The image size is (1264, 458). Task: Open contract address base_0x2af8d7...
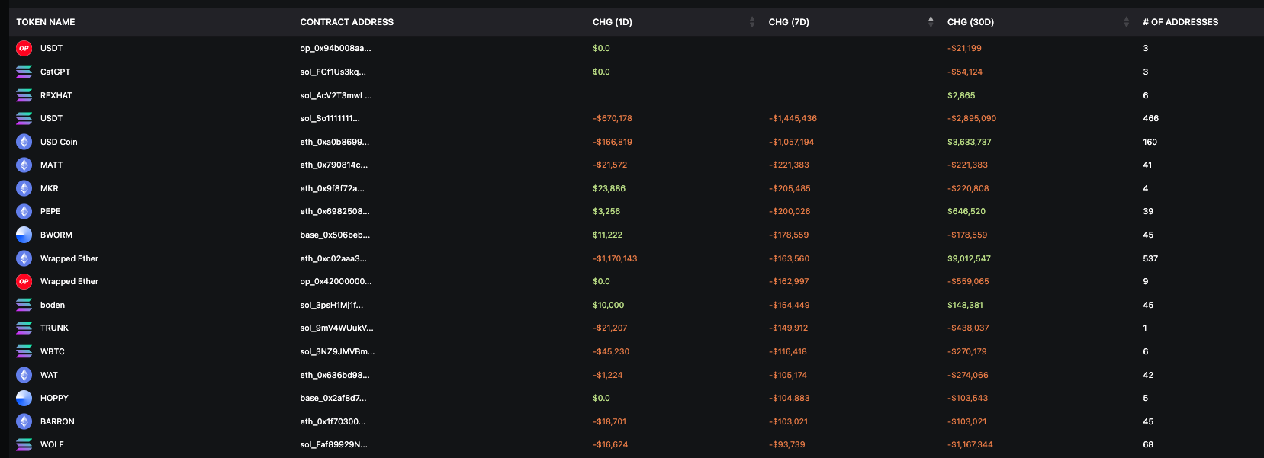click(333, 398)
